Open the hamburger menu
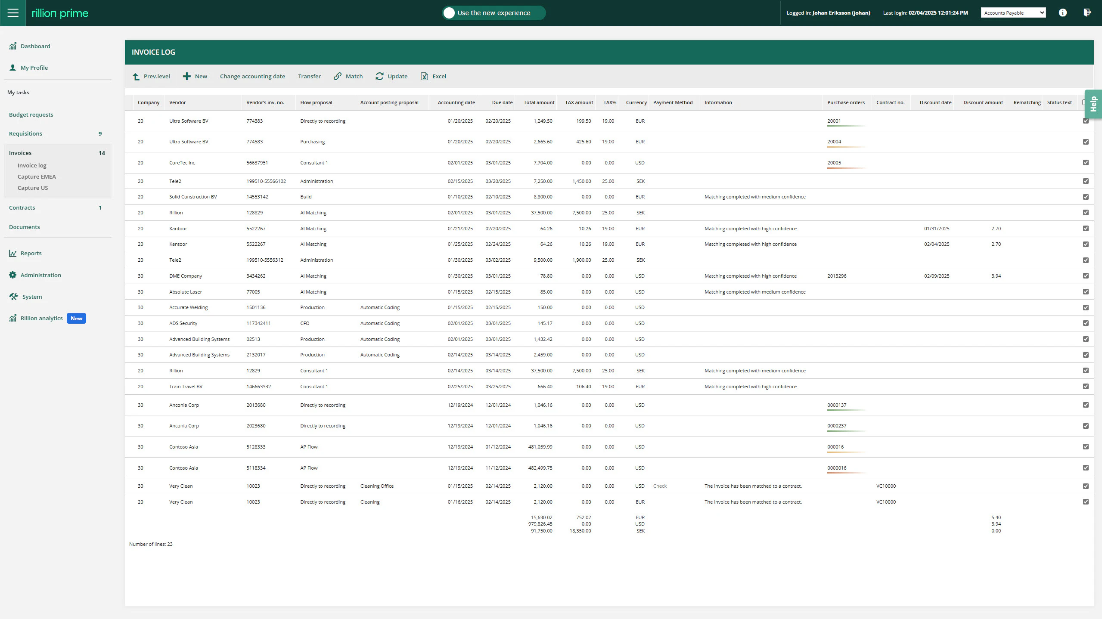1102x619 pixels. click(x=12, y=12)
